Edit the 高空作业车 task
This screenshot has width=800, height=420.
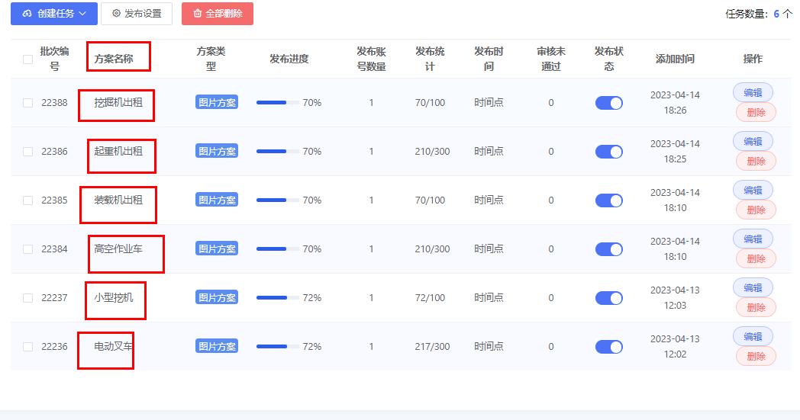coord(753,239)
